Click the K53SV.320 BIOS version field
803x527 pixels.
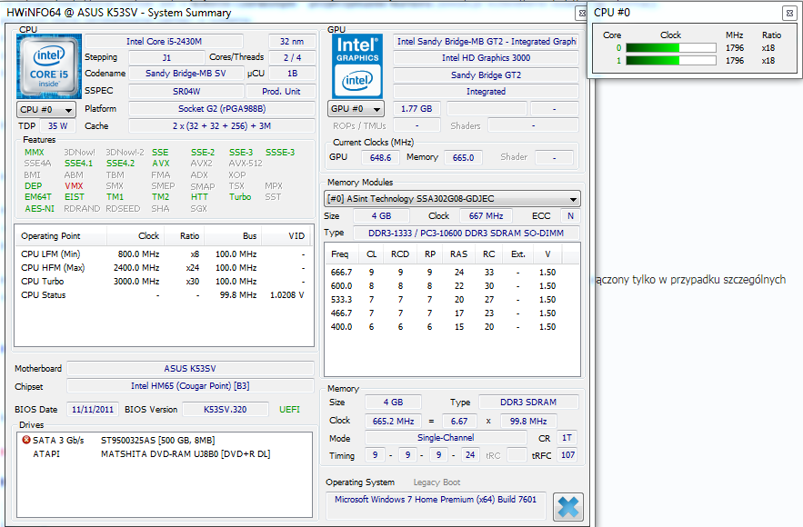click(x=226, y=409)
